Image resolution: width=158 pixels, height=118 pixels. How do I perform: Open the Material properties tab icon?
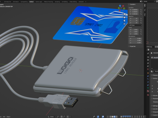[x=148, y=91]
